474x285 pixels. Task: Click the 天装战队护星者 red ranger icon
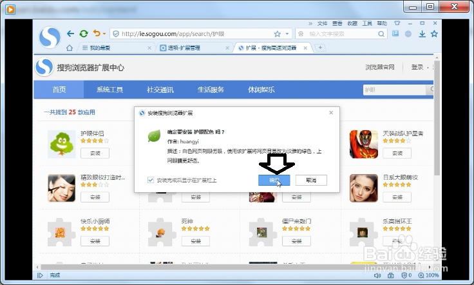[x=364, y=144]
